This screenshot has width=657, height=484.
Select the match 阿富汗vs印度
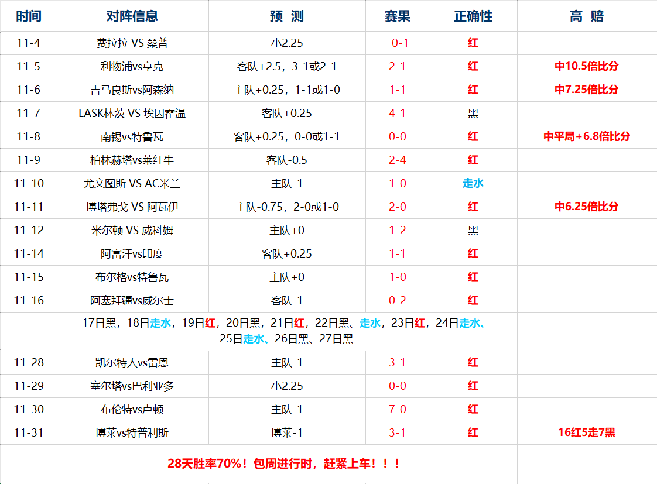132,254
